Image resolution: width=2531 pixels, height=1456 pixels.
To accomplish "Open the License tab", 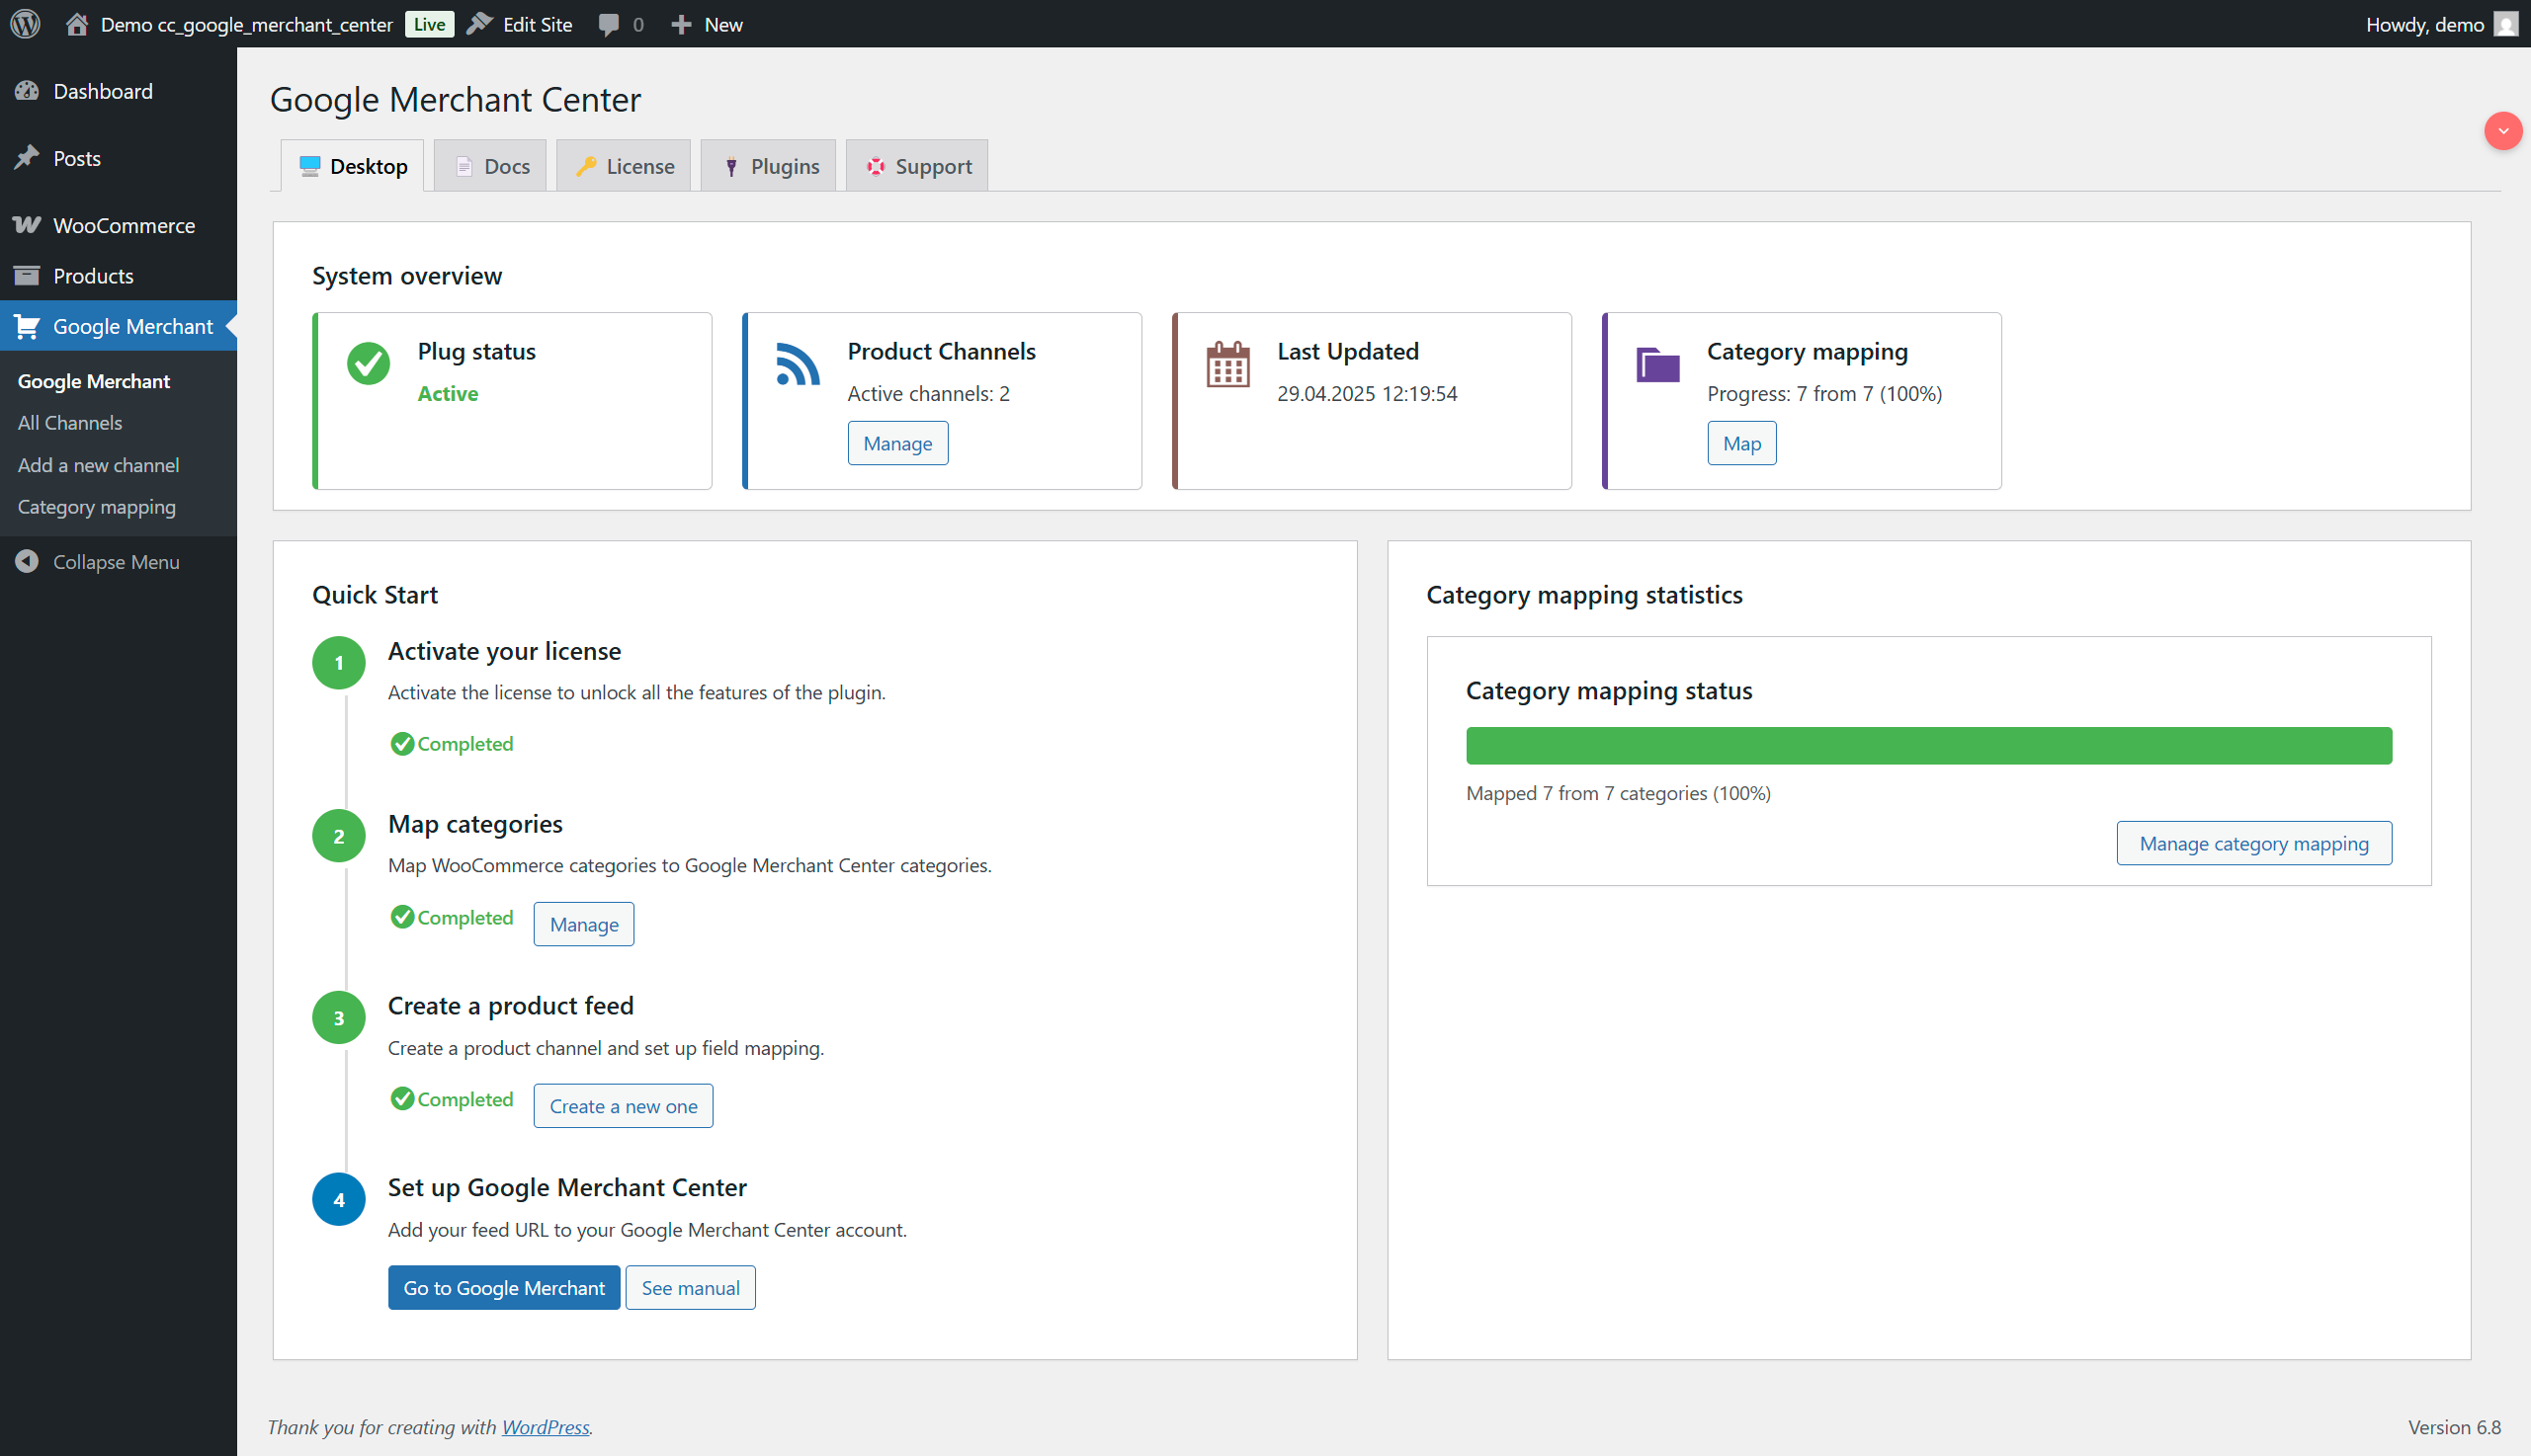I will pyautogui.click(x=625, y=166).
